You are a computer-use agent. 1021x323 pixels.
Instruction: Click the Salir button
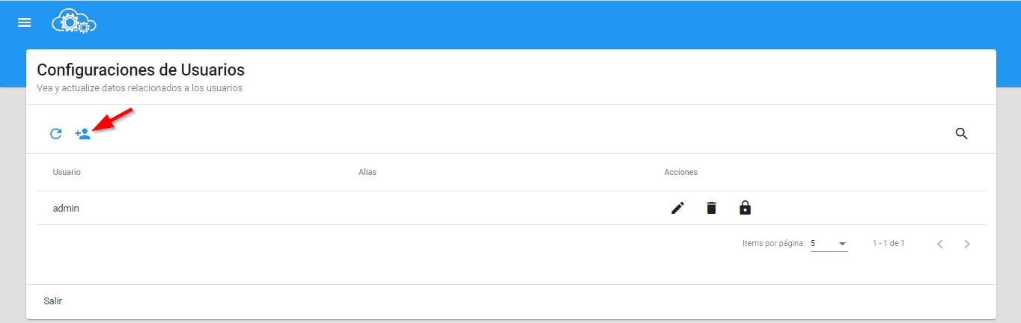click(x=53, y=301)
